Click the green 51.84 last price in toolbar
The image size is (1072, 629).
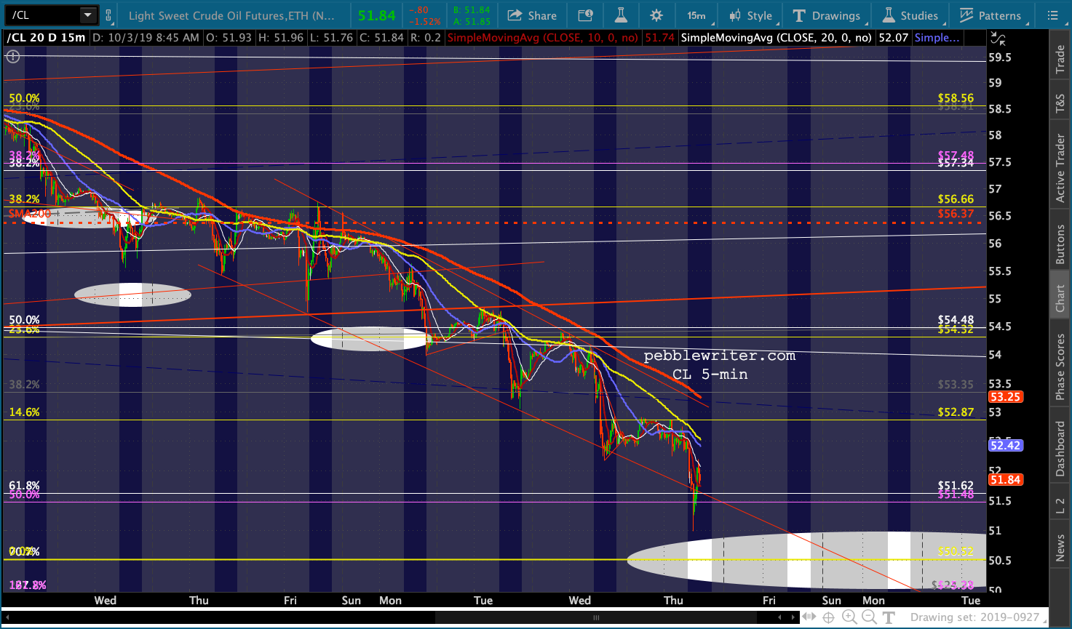(376, 15)
